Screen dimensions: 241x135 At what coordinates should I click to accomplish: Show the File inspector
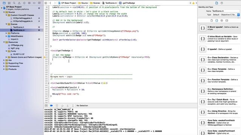[217, 3]
